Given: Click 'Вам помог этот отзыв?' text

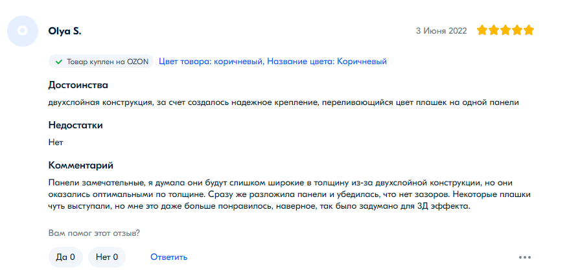Looking at the screenshot, I should click(94, 233).
